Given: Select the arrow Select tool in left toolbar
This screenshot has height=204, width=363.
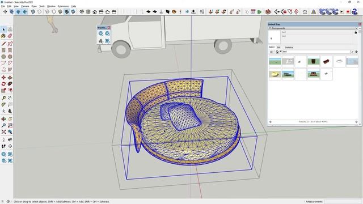Looking at the screenshot, I should (x=3, y=29).
